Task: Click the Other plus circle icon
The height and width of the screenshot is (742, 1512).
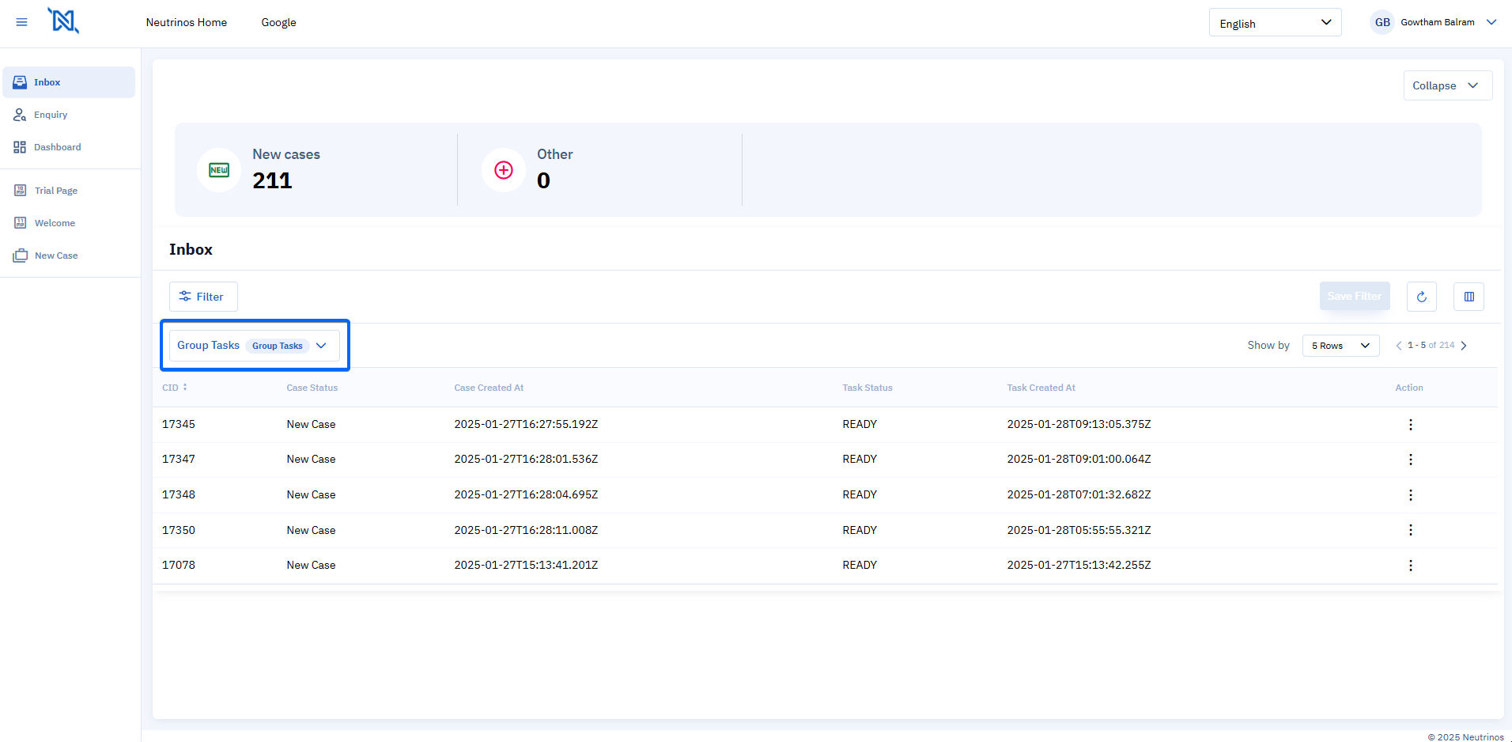Action: coord(504,170)
